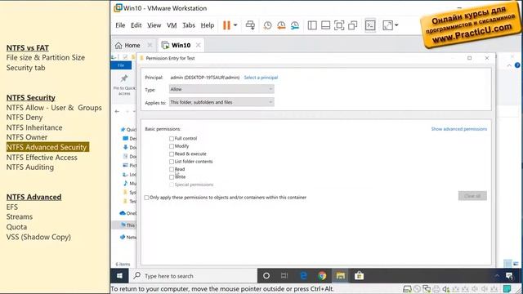Click the Back arrow in File Explorer
Screen dimensions: 523x294
pos(117,111)
